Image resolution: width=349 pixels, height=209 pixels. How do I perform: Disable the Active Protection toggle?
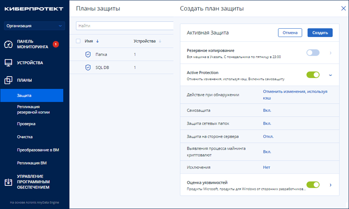(x=313, y=74)
